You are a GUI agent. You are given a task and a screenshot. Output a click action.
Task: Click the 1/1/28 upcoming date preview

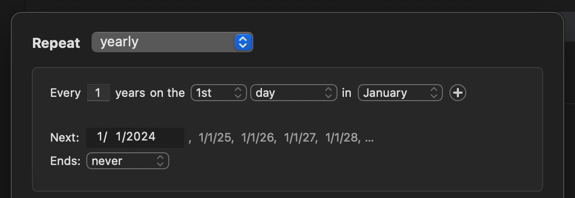[x=342, y=138]
